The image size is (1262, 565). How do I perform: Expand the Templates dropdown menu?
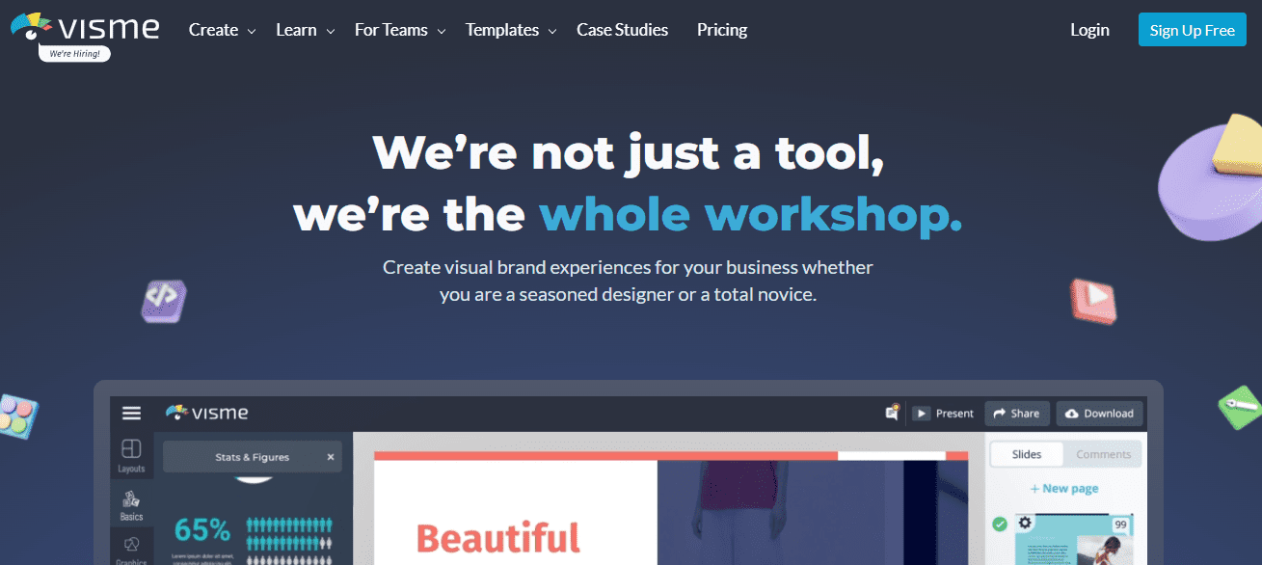(511, 30)
